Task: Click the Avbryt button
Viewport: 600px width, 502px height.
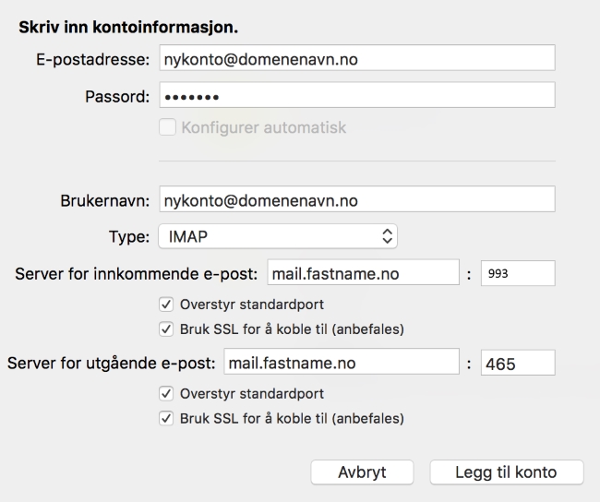Action: point(362,472)
